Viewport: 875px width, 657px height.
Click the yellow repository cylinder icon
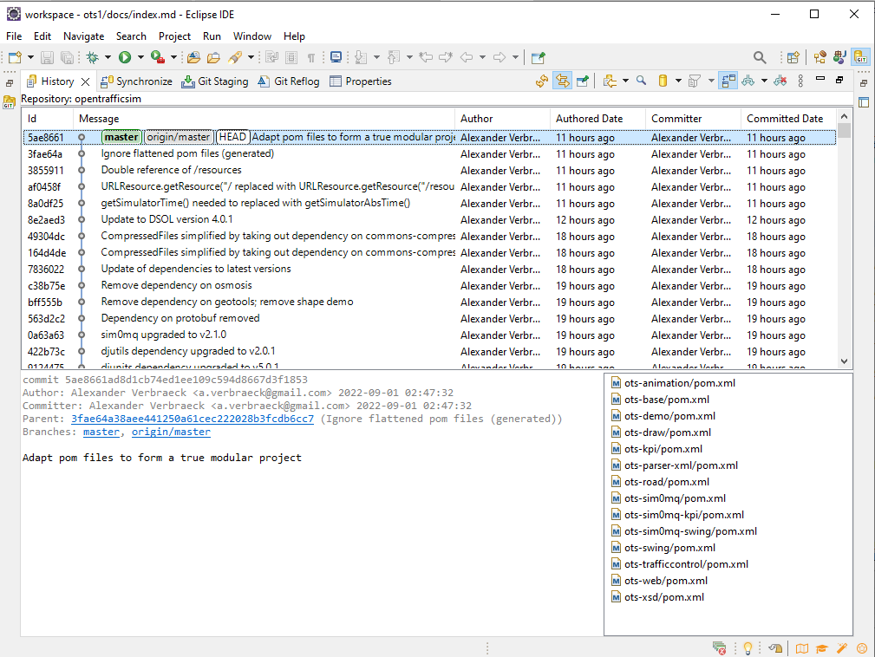click(663, 81)
